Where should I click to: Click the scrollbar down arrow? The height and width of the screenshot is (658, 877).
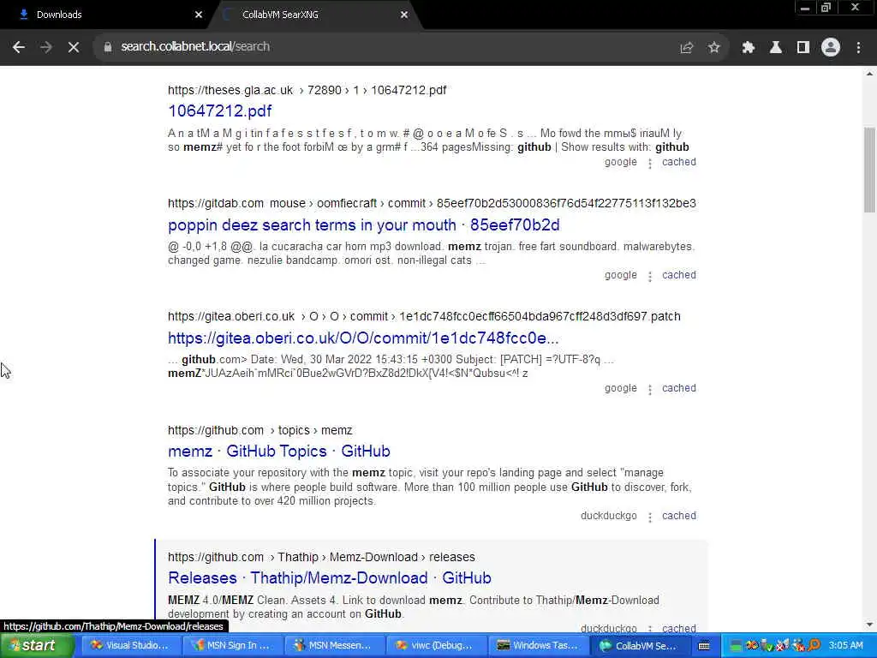click(x=869, y=625)
